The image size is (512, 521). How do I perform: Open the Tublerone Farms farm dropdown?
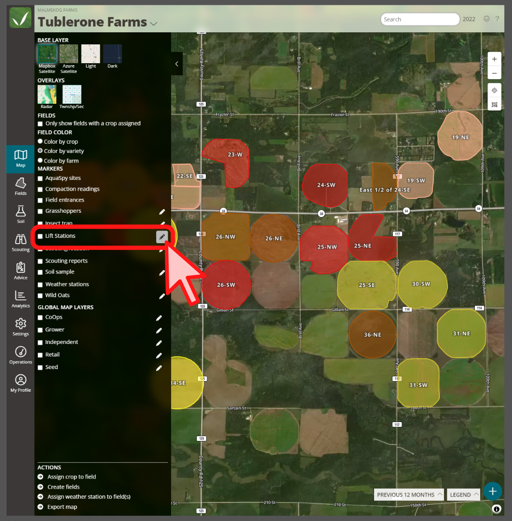click(153, 24)
